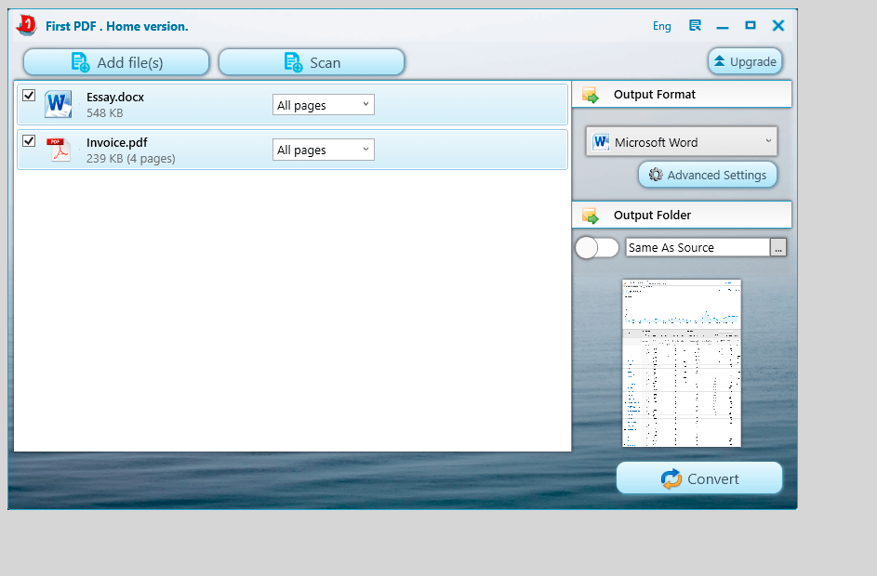Click the Word icon next to Essay.docx
Viewport: 877px width, 576px height.
coord(59,104)
